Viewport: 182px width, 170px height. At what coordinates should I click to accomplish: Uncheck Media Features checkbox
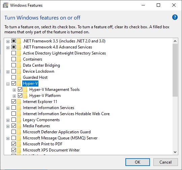pyautogui.click(x=14, y=126)
